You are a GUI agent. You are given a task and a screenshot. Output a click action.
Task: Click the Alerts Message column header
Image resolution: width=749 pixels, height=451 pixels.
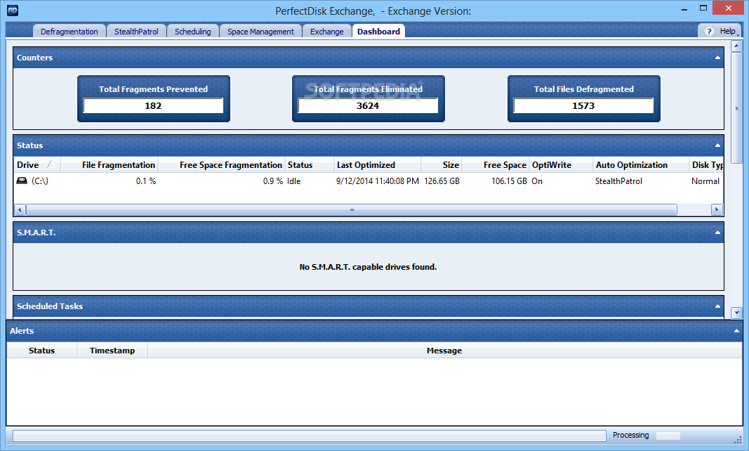(444, 351)
